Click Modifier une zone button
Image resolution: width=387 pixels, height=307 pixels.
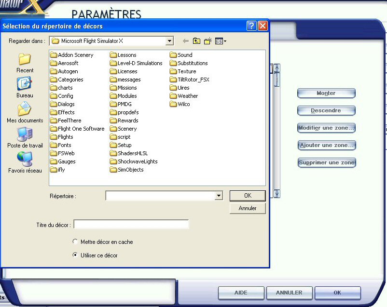click(x=326, y=128)
